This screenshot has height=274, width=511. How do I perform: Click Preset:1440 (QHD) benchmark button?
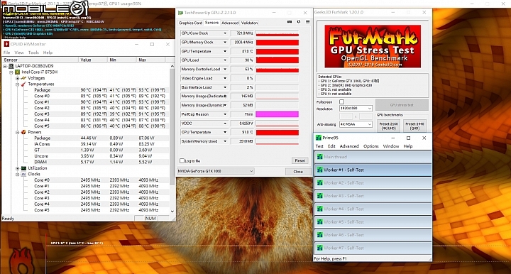(415, 126)
